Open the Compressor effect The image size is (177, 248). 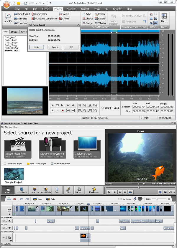[39, 14]
